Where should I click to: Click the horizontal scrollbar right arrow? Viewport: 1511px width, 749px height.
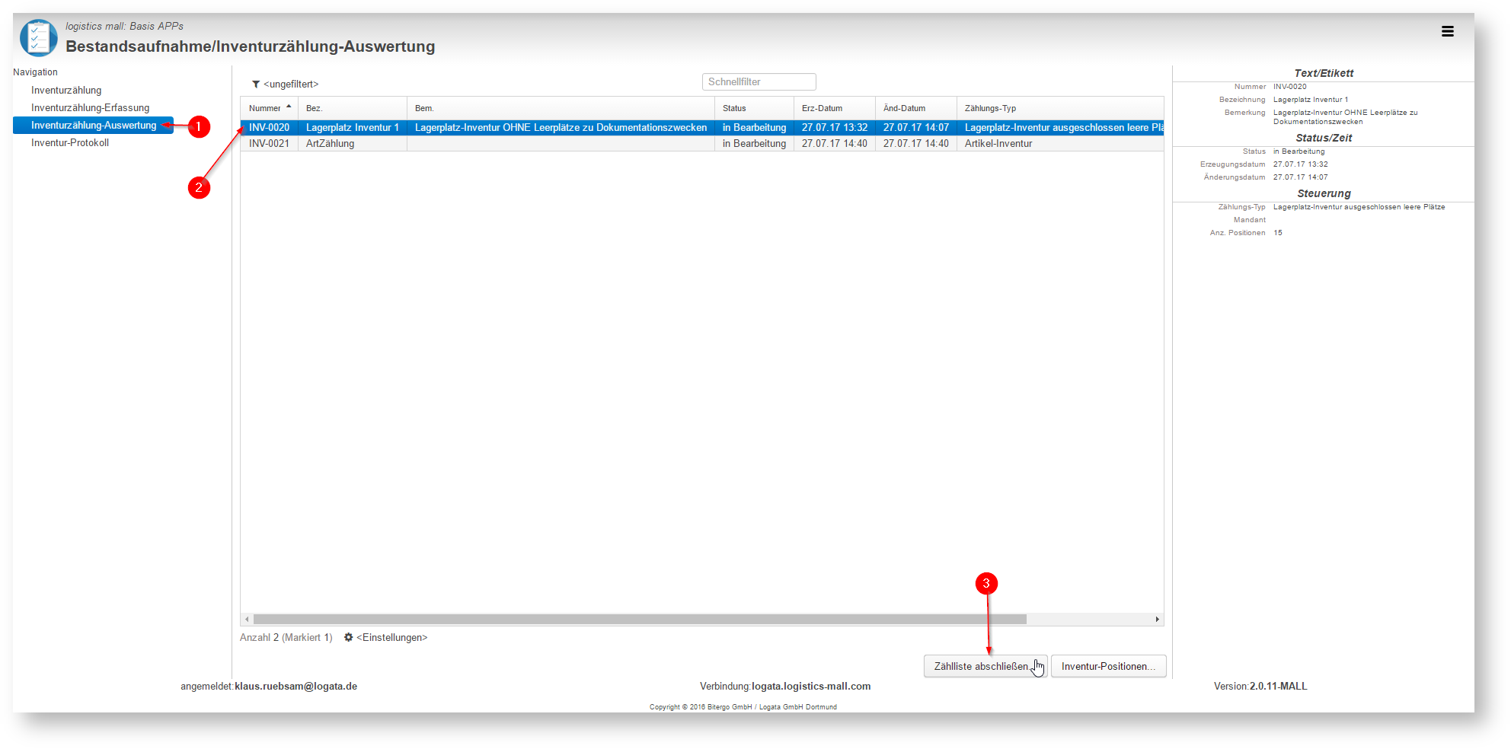tap(1157, 620)
